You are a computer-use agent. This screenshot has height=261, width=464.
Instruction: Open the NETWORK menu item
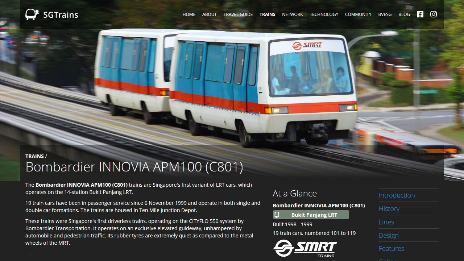click(x=293, y=14)
